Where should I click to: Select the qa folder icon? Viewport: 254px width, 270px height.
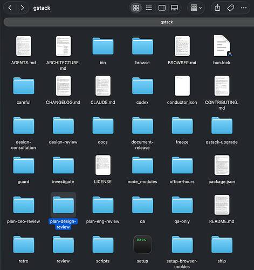pos(142,205)
